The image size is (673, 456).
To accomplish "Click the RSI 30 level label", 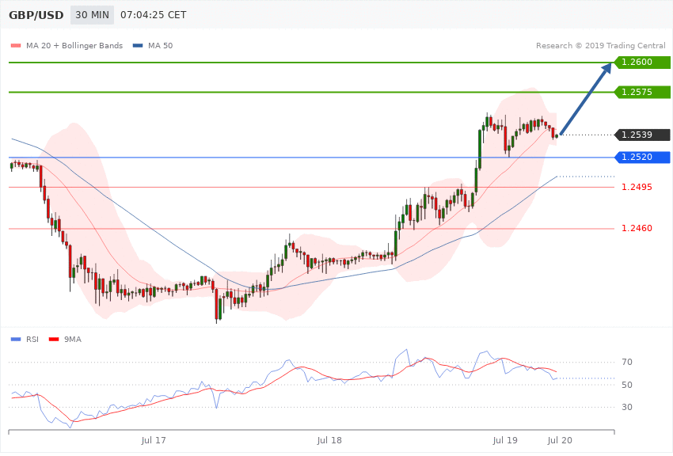I will (626, 407).
